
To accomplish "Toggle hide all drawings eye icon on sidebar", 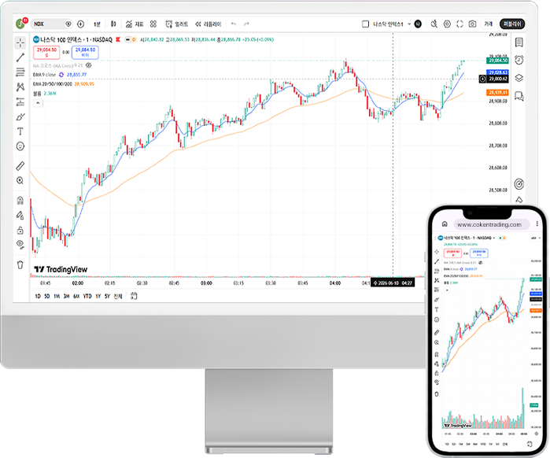I will [20, 245].
